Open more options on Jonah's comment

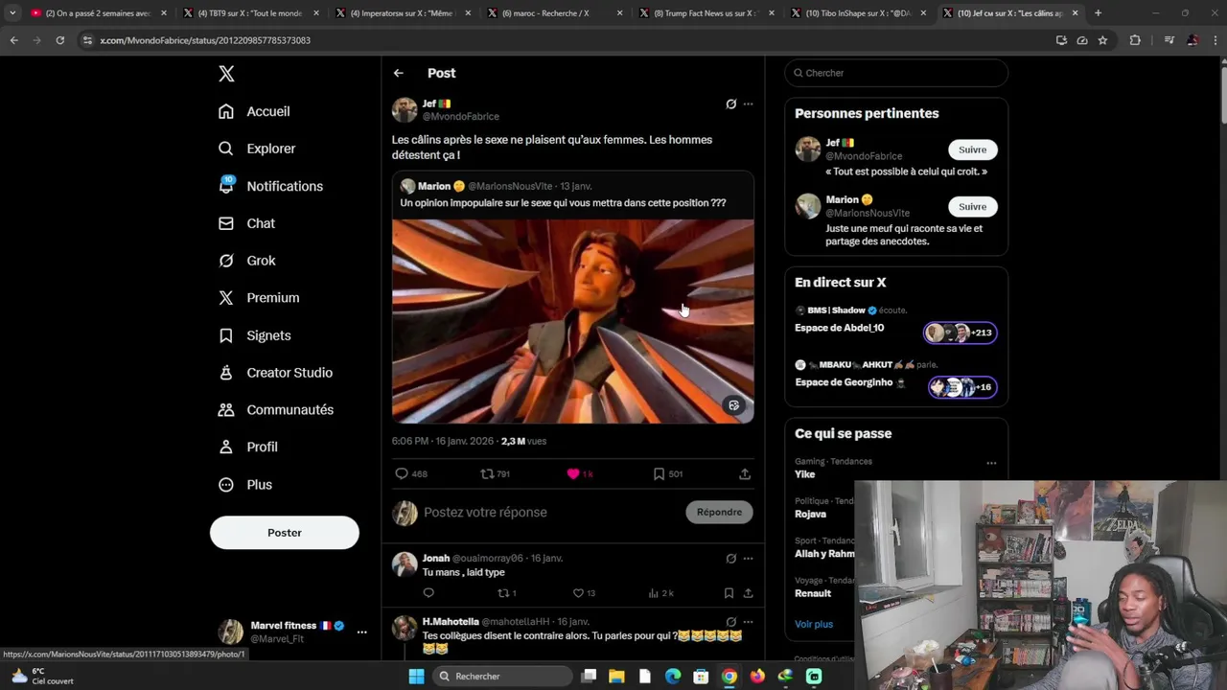point(749,558)
